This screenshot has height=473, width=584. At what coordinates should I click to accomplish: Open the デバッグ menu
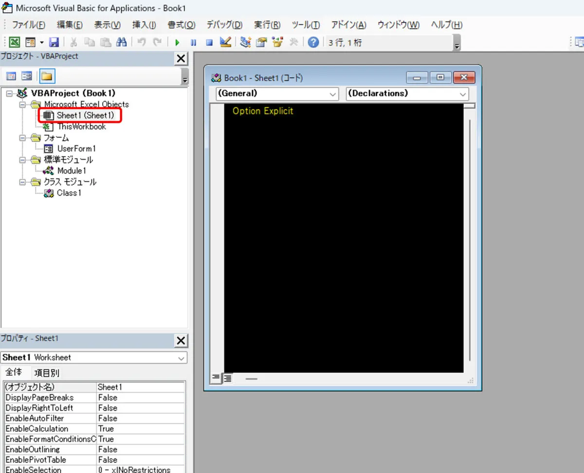pyautogui.click(x=224, y=25)
